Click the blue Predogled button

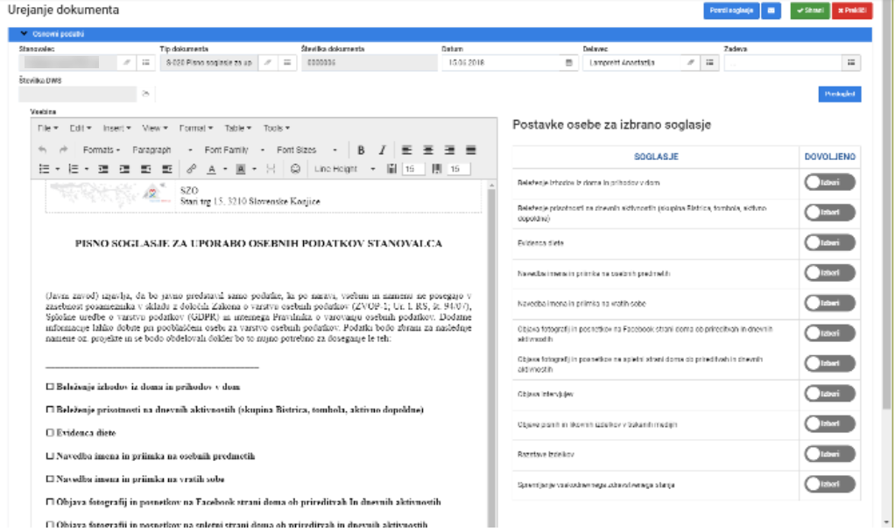[840, 94]
